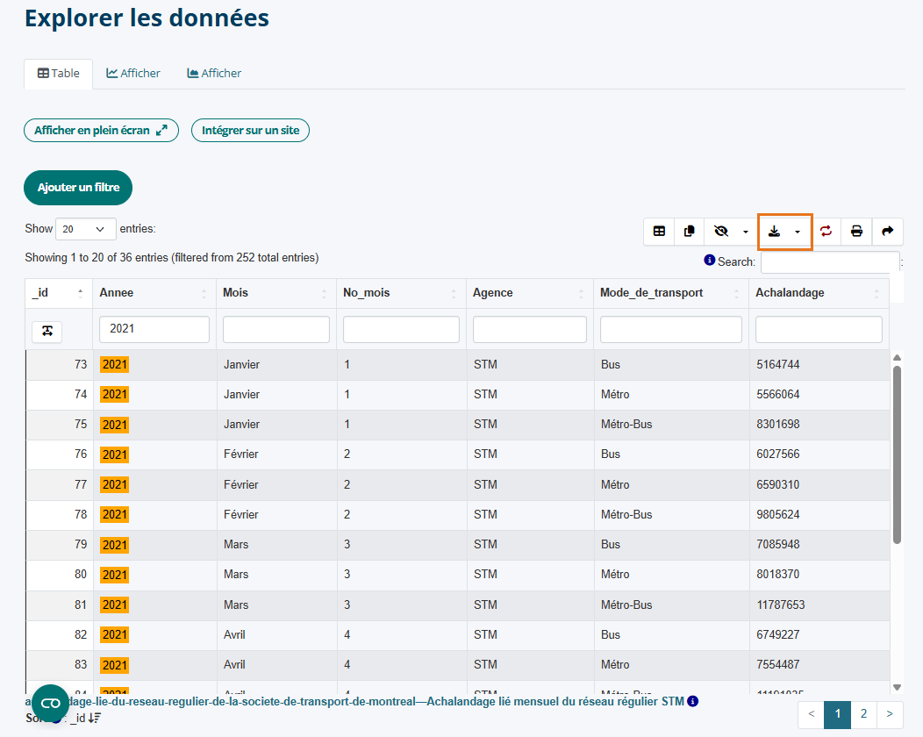
Task: Go to page 2 of results
Action: point(863,714)
